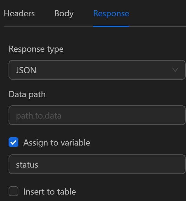Click into the status variable name field
186x201 pixels.
(97, 165)
